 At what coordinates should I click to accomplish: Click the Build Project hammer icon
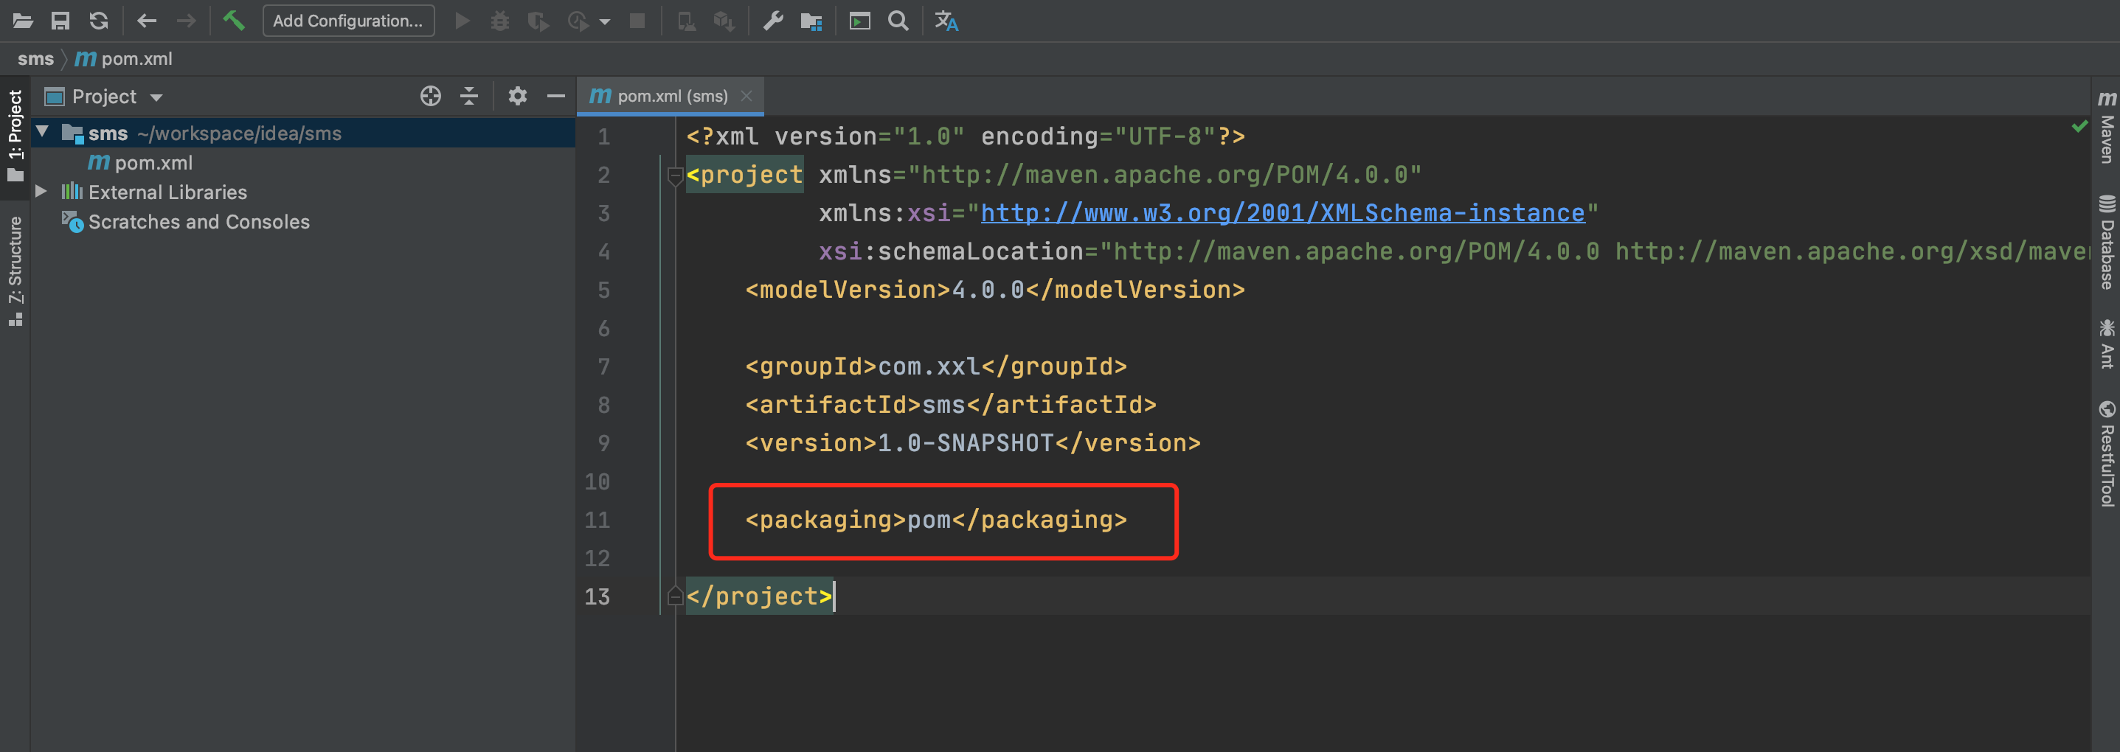[x=234, y=21]
